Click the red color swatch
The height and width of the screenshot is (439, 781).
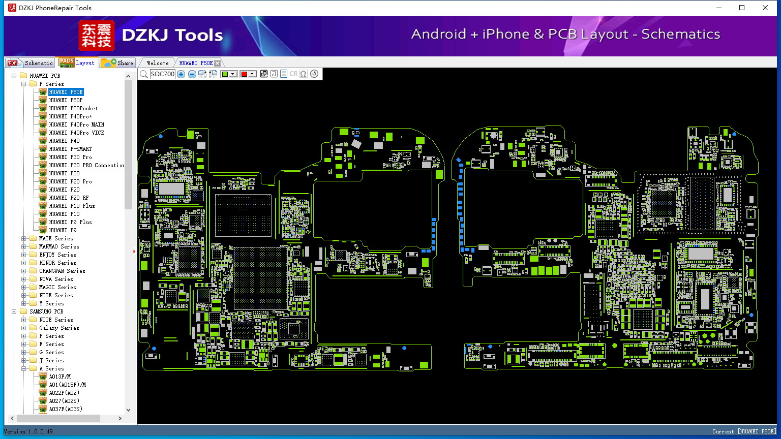(x=244, y=74)
